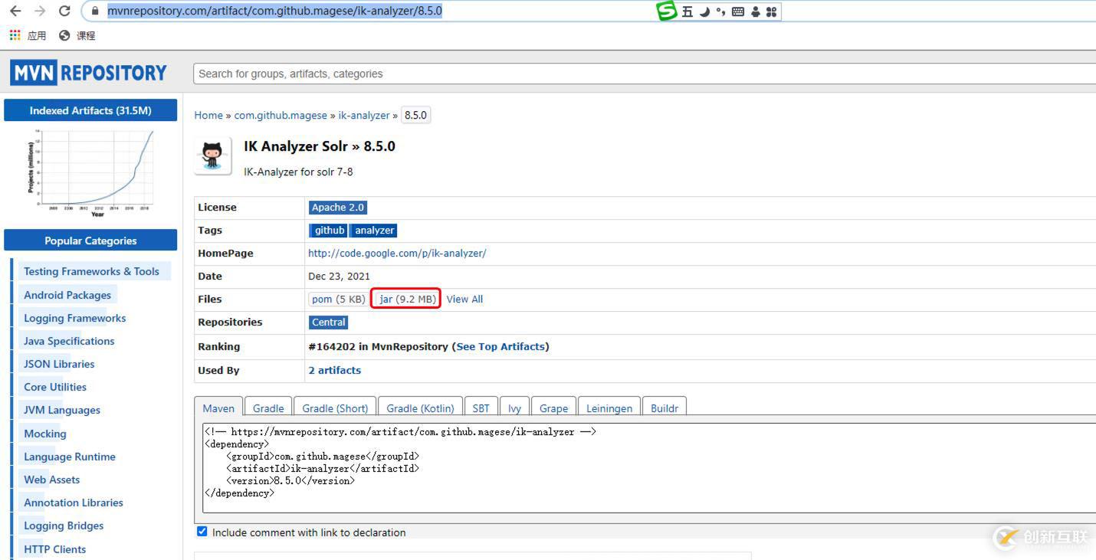Screen dimensions: 1096x560
Task: Open the Logging Frameworks category
Action: (74, 318)
